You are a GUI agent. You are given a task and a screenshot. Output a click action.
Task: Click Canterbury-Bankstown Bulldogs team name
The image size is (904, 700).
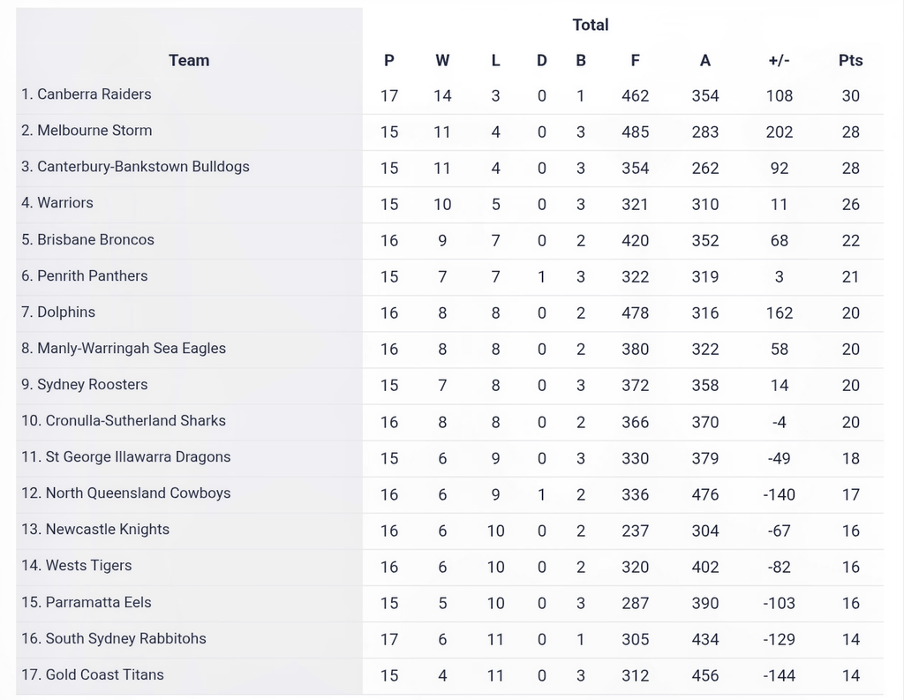(x=135, y=167)
